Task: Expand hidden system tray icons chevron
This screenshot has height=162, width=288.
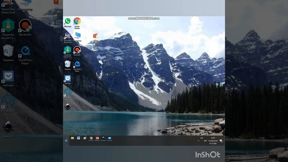Action: [x=198, y=141]
